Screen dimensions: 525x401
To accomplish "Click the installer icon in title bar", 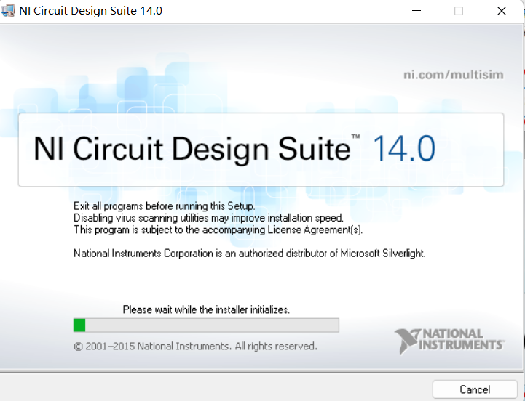I will [8, 11].
